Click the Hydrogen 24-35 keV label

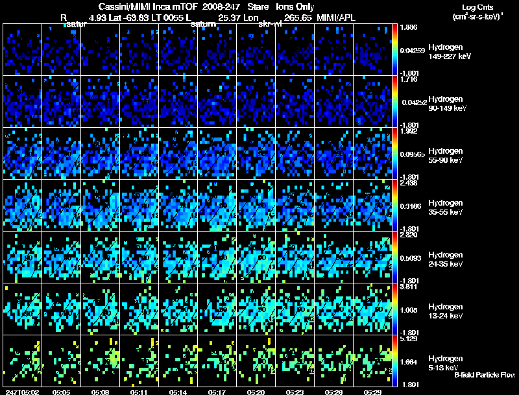446,259
